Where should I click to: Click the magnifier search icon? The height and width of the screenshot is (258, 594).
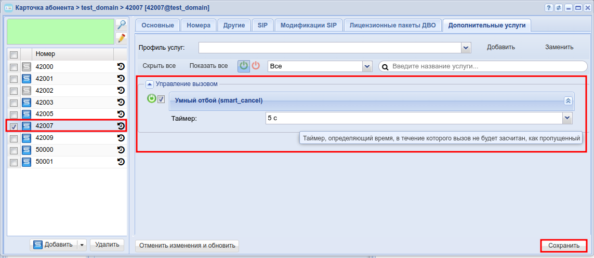tap(121, 25)
